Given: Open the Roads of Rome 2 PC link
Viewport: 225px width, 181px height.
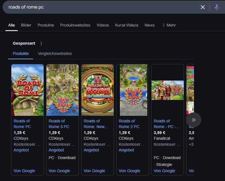Looking at the screenshot, I should click(x=129, y=124).
